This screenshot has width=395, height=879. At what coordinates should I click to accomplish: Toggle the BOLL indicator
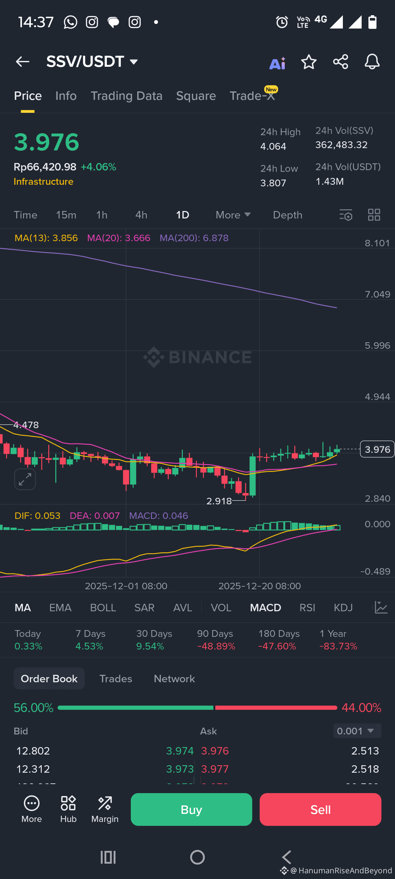click(x=103, y=607)
